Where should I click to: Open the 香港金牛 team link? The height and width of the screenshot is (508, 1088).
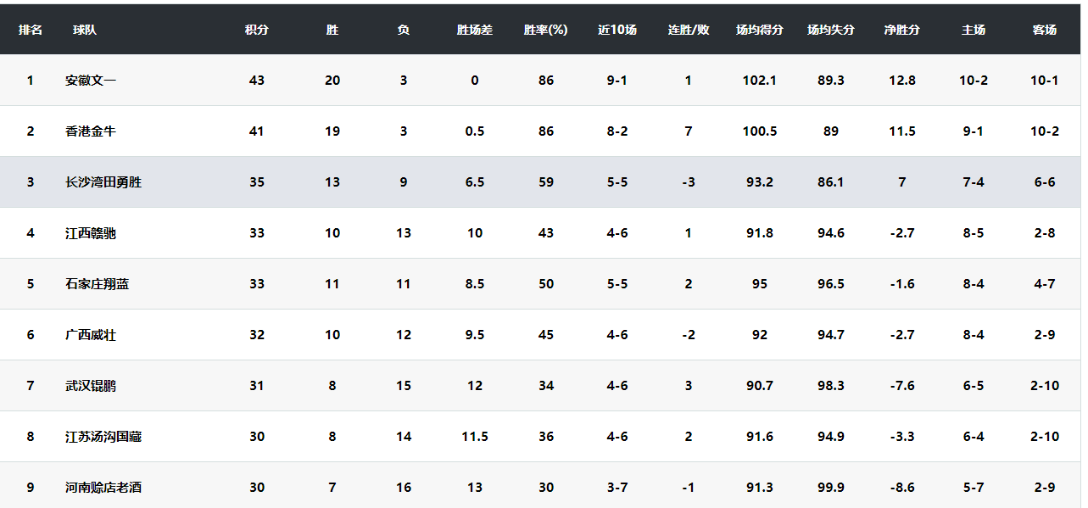[x=91, y=131]
